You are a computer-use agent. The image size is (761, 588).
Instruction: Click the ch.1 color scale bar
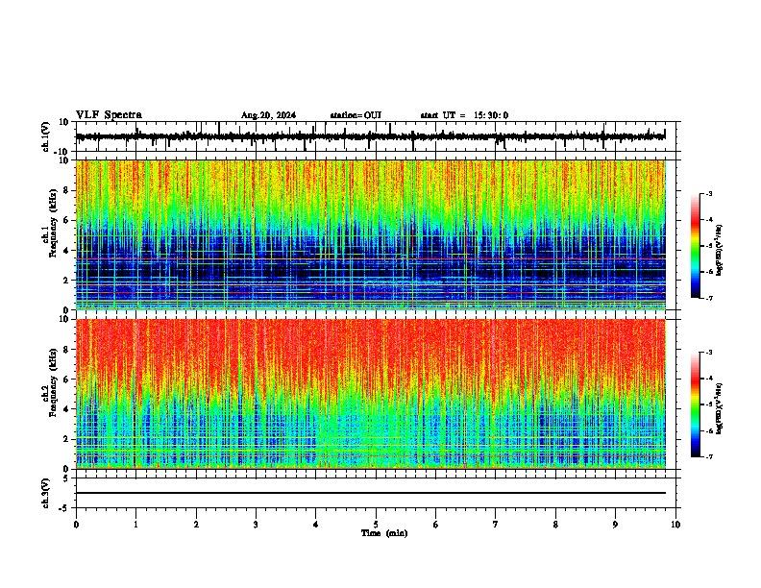[696, 246]
